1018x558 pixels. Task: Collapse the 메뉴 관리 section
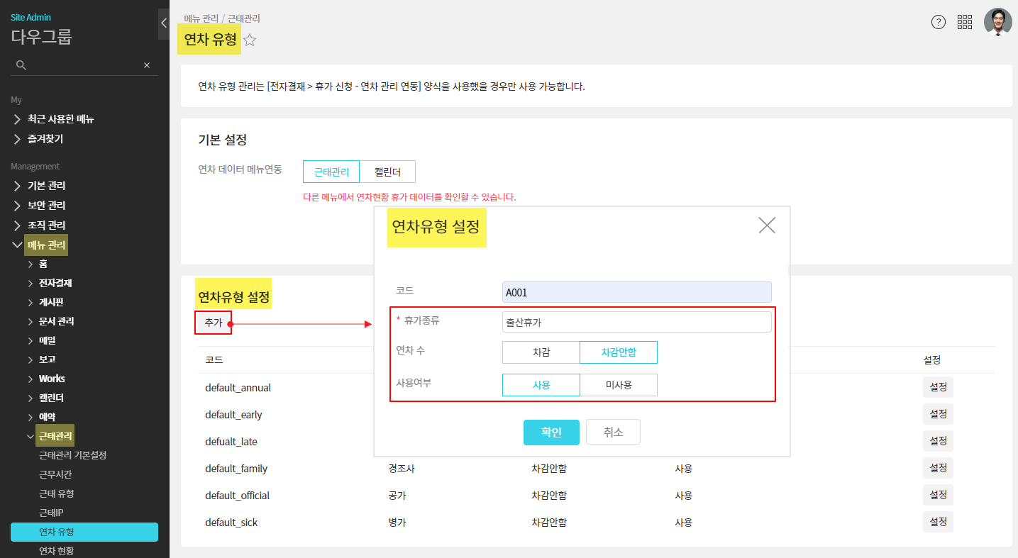pyautogui.click(x=18, y=245)
